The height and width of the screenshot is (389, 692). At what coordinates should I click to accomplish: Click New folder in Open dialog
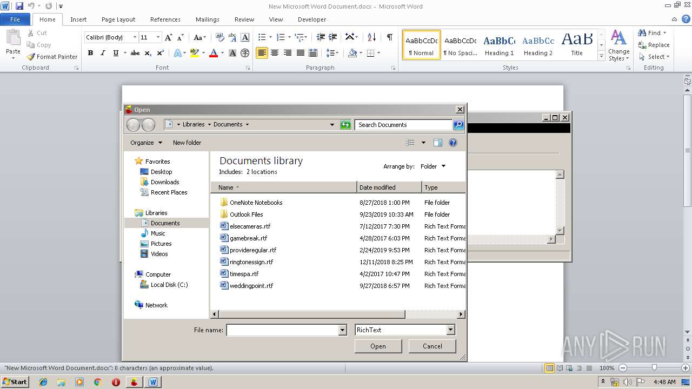[187, 143]
